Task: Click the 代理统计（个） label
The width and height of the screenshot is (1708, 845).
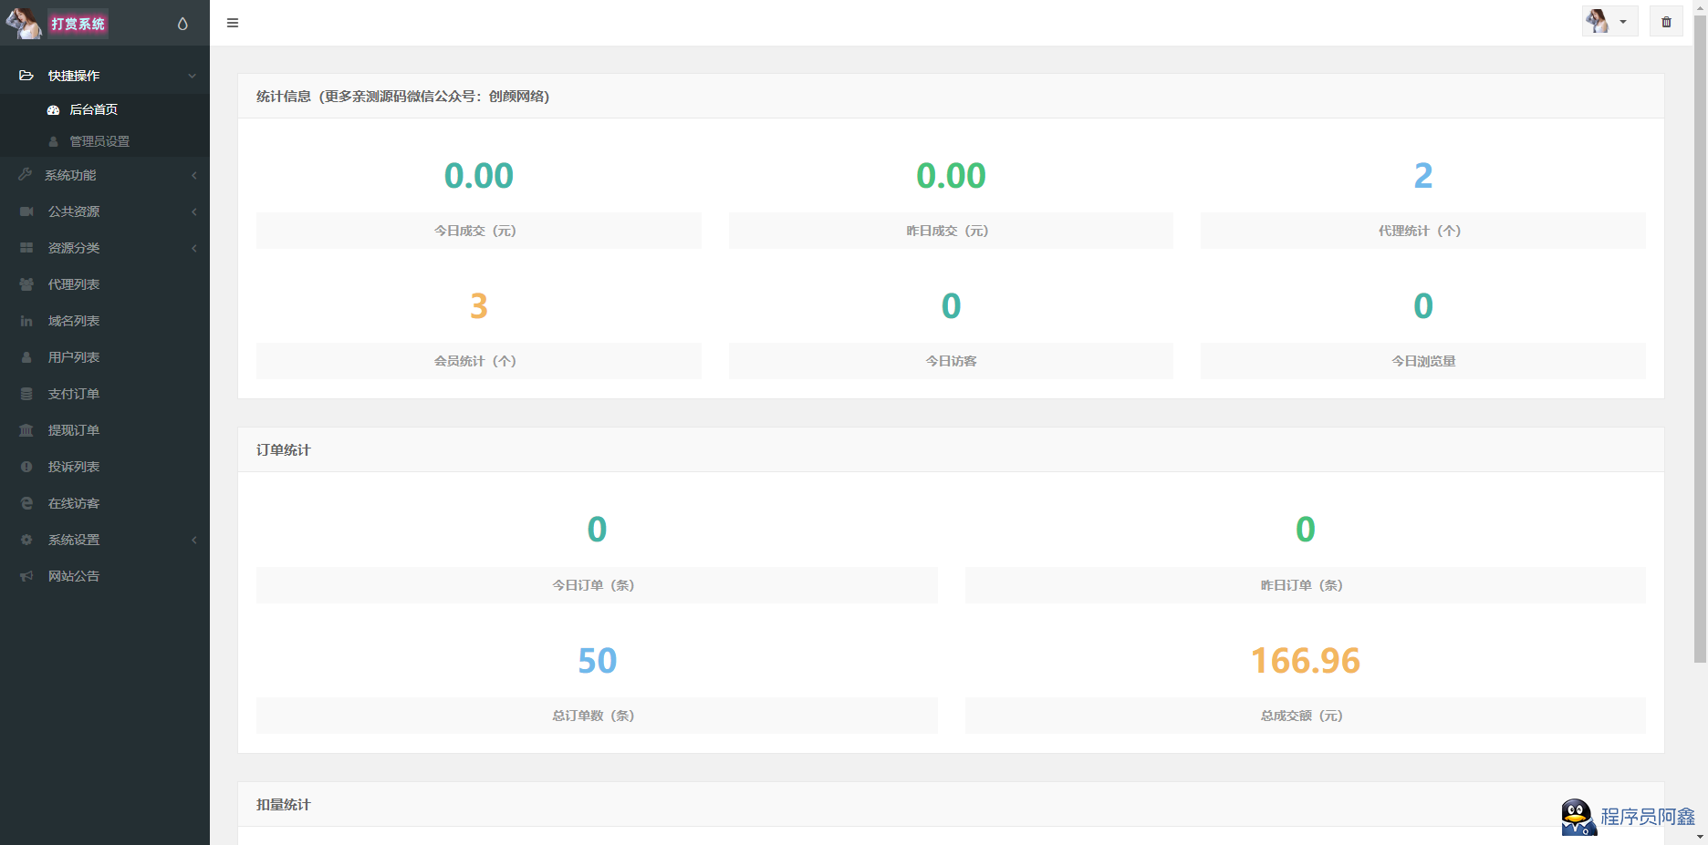Action: click(x=1420, y=231)
